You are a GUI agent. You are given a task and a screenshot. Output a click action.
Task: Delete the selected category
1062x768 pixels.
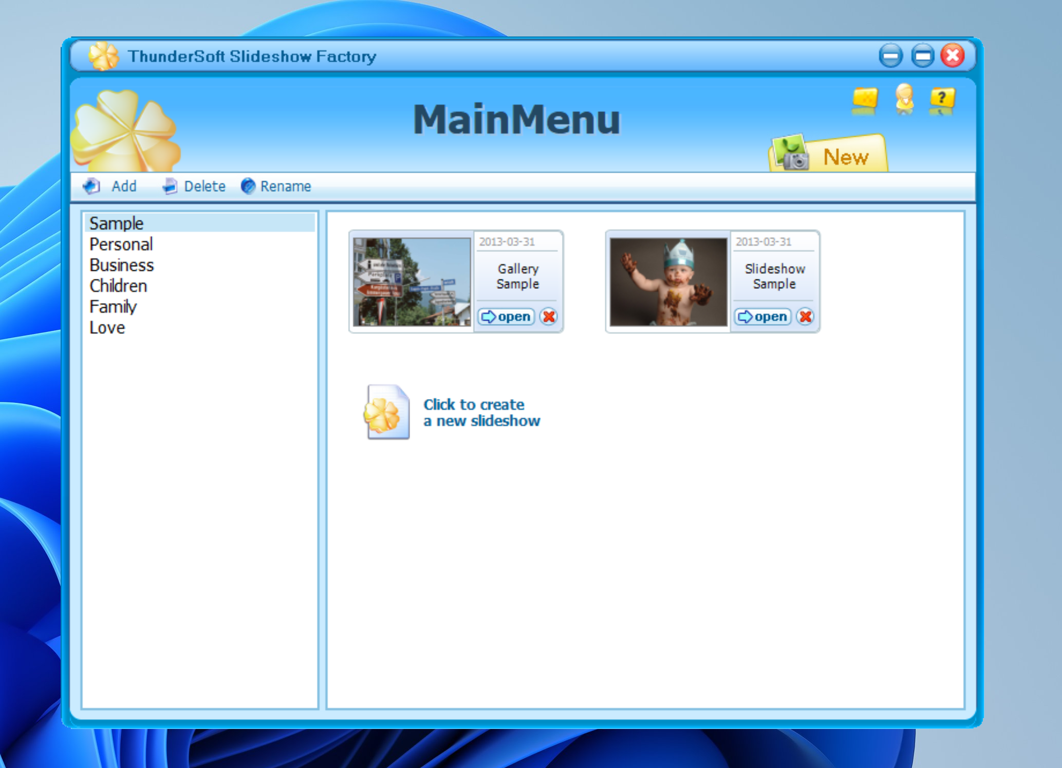pos(194,186)
